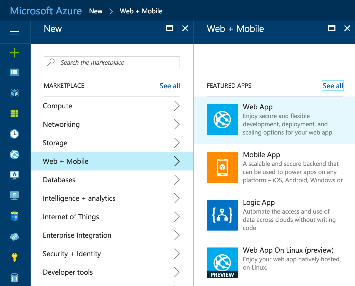Open the Security + Identity category
355x286 pixels.
[72, 254]
